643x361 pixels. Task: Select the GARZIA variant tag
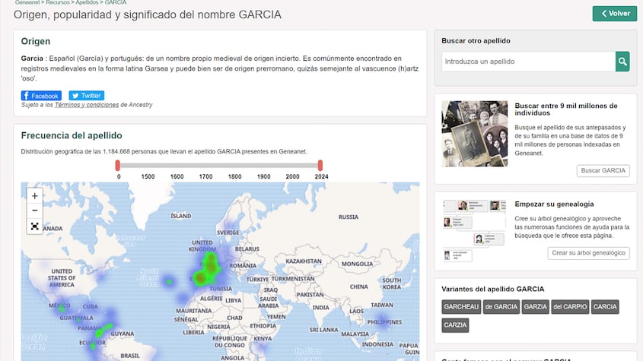pyautogui.click(x=535, y=307)
